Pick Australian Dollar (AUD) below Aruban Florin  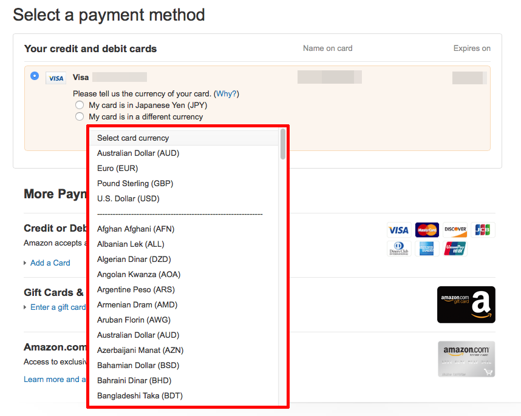pyautogui.click(x=184, y=335)
